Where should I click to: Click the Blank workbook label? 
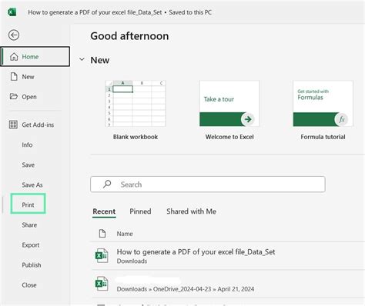click(136, 137)
